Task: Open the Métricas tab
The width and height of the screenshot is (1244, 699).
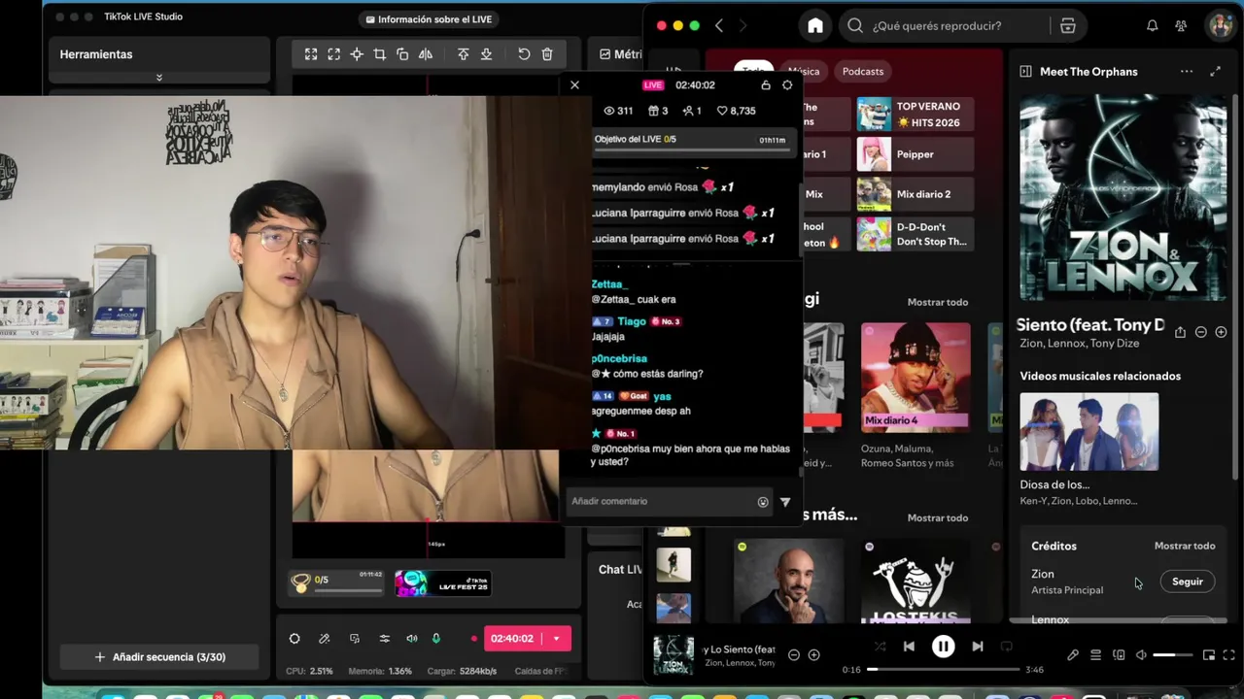Action: (620, 54)
